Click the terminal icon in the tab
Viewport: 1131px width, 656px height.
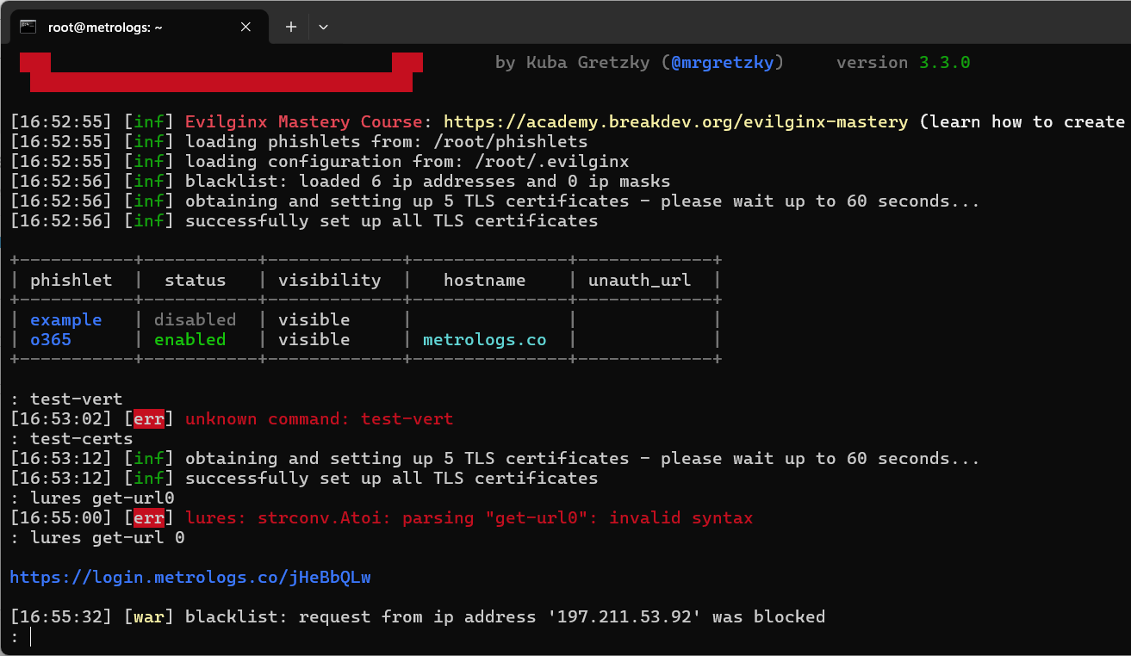point(28,27)
